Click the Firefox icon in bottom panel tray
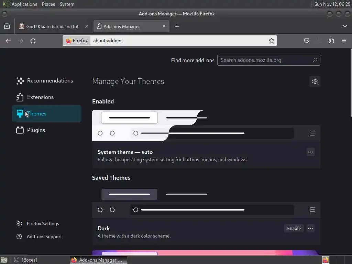The width and height of the screenshot is (352, 264). (326, 260)
